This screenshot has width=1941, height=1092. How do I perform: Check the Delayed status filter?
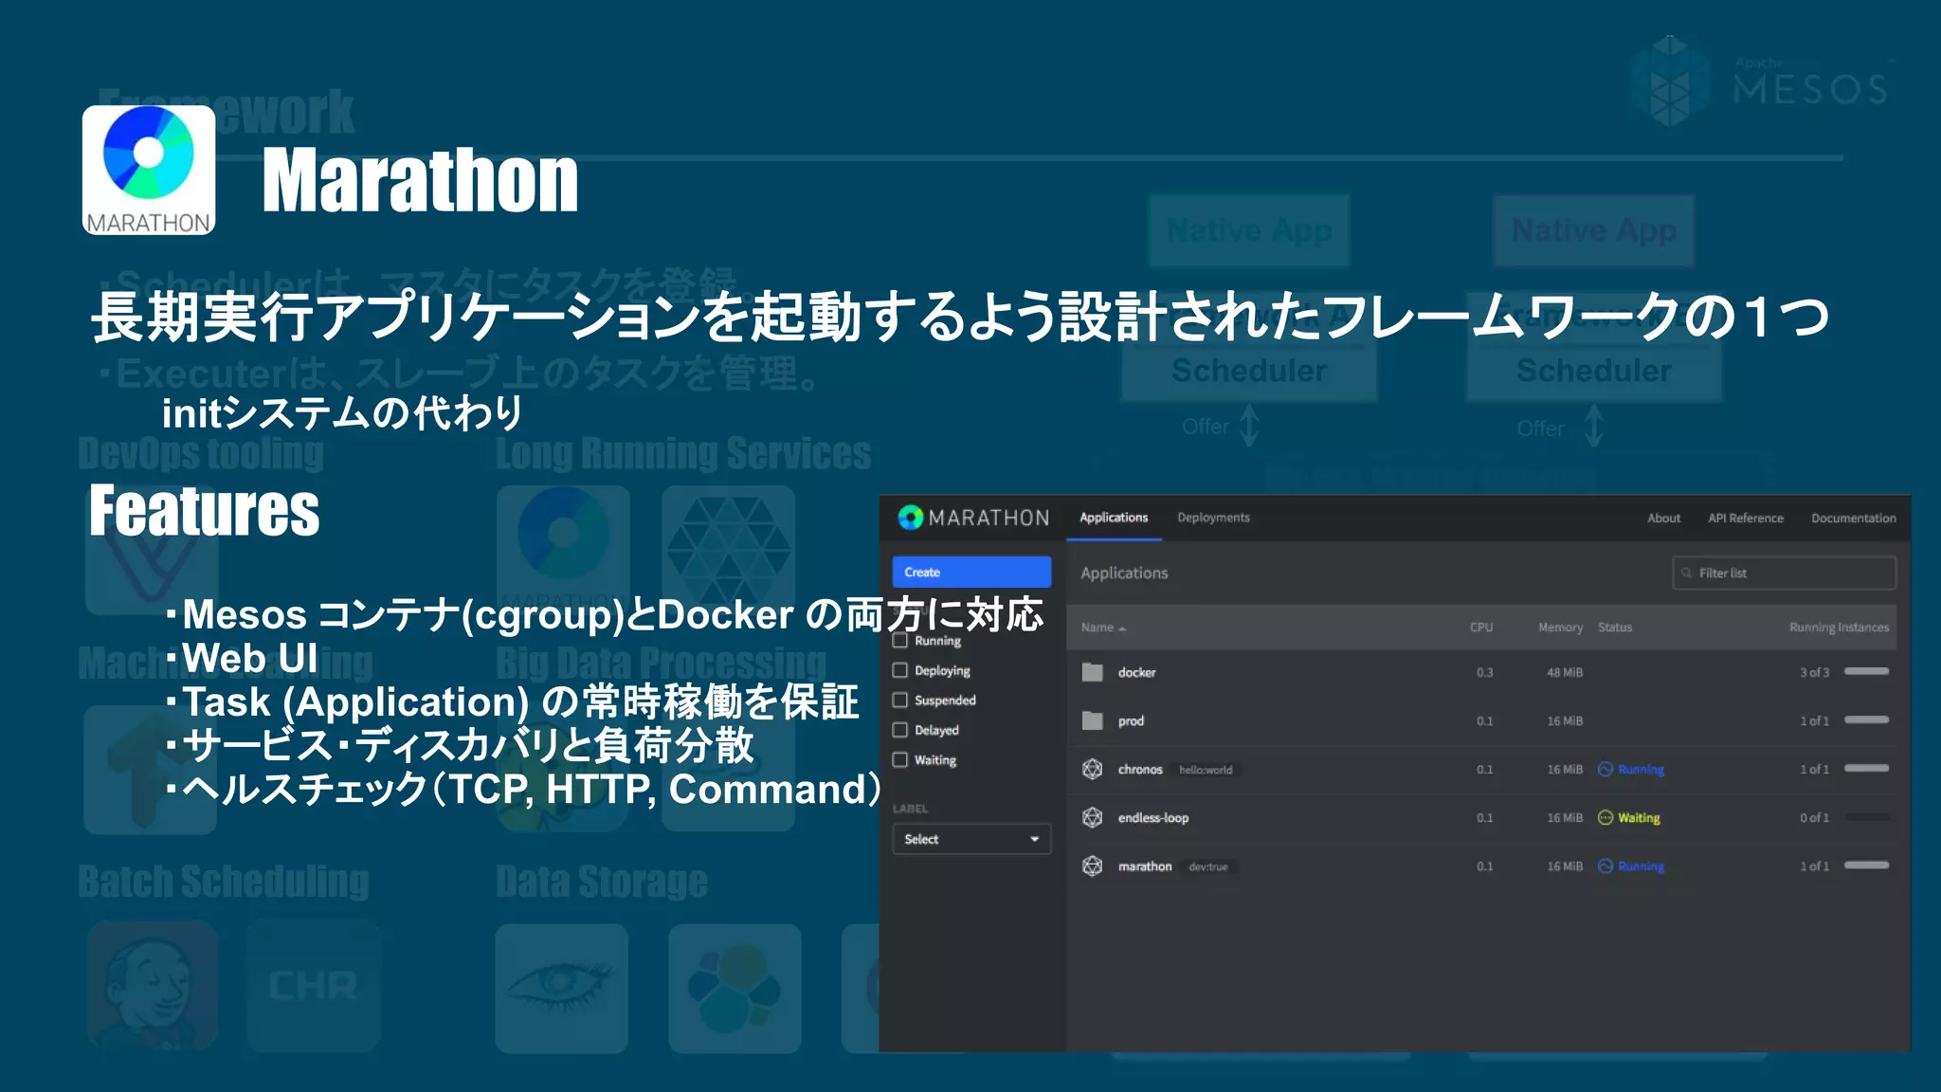[900, 730]
